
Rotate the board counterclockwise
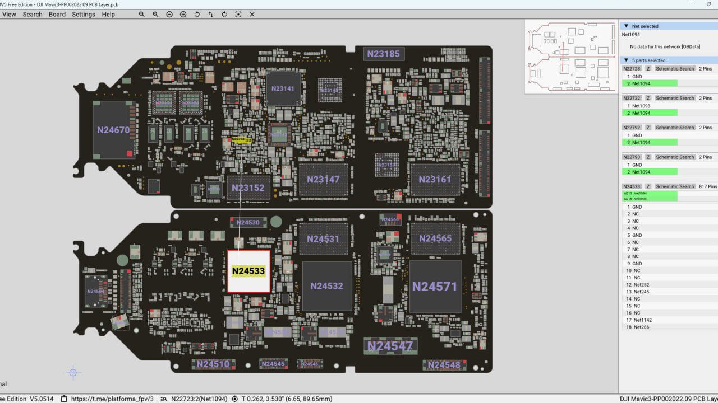point(197,14)
